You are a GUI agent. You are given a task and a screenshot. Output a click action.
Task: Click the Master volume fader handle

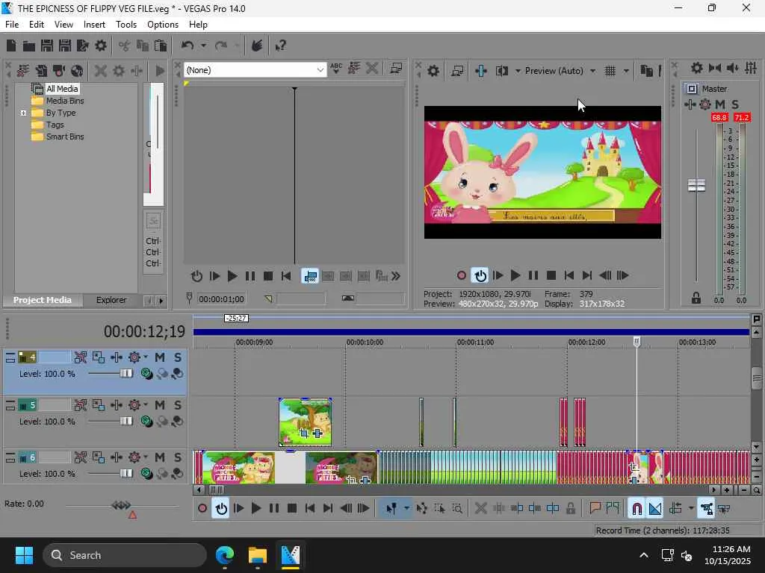click(x=696, y=185)
